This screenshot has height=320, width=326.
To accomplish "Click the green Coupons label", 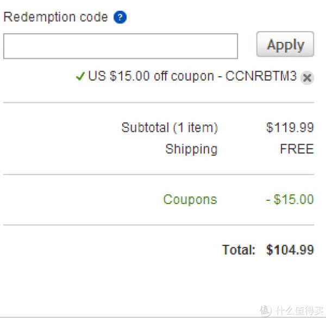I will pos(190,199).
